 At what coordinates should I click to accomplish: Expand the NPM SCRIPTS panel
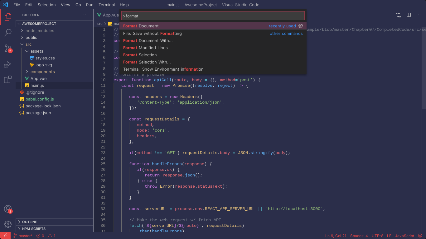[x=54, y=229]
